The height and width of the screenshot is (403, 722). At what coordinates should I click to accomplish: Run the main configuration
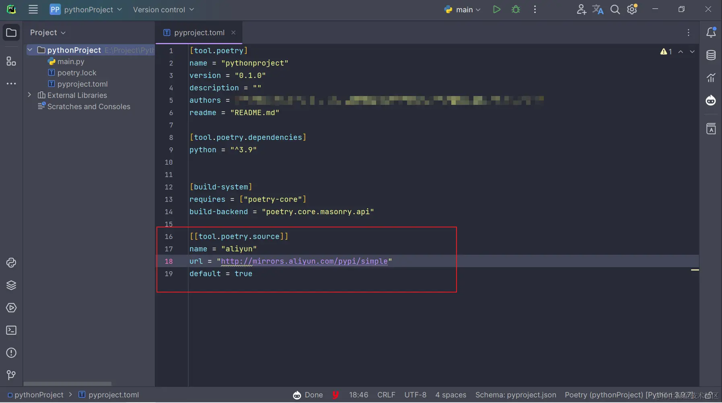(497, 9)
